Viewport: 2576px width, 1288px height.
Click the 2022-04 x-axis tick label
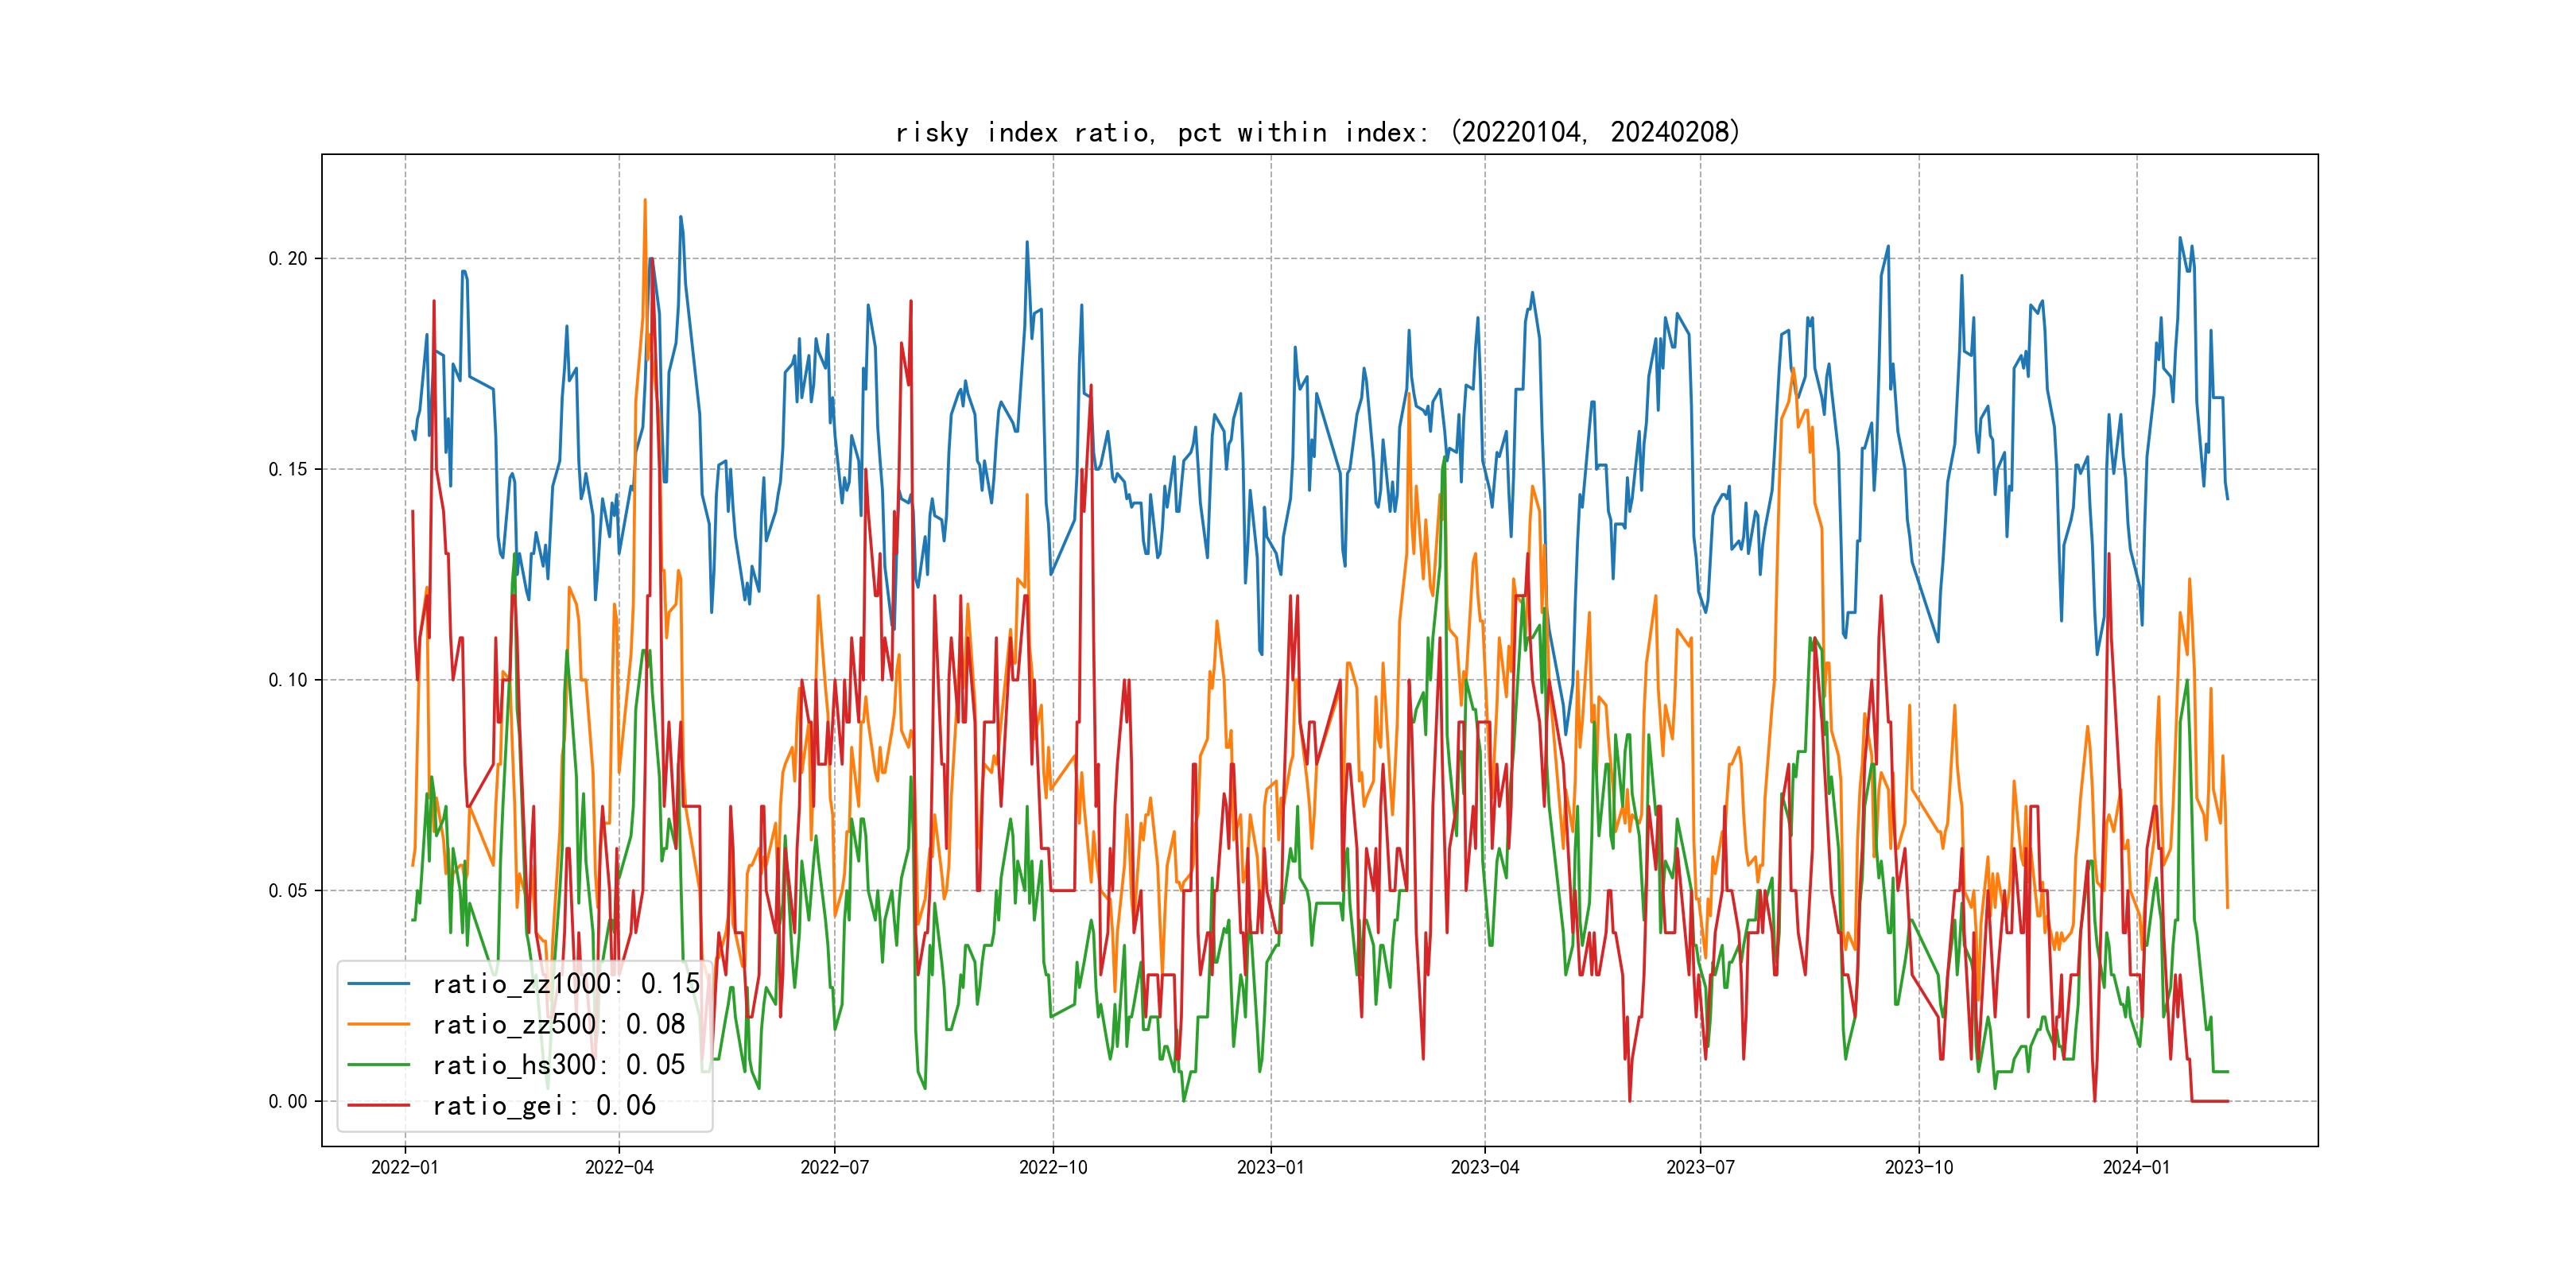click(619, 1167)
